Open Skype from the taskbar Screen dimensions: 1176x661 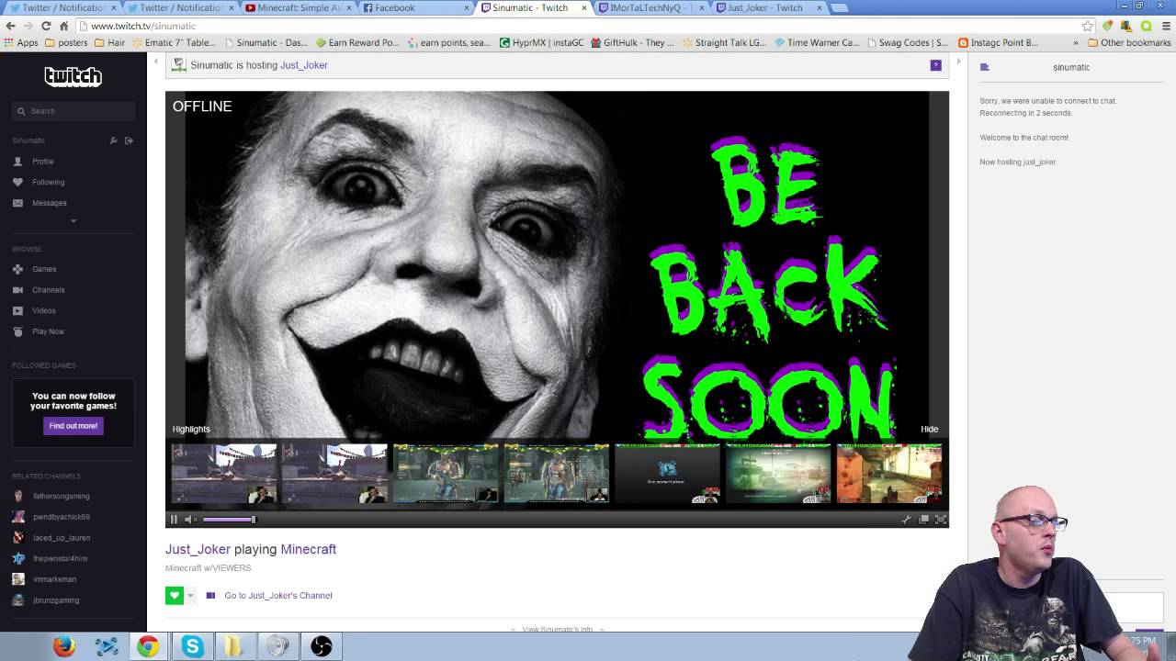(x=192, y=646)
